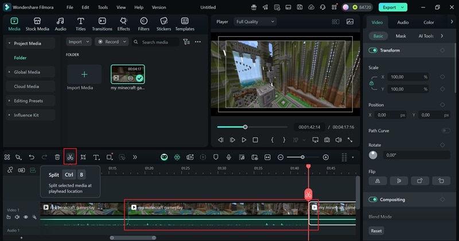
Task: Toggle the scale aspect lock
Action: [x=371, y=83]
